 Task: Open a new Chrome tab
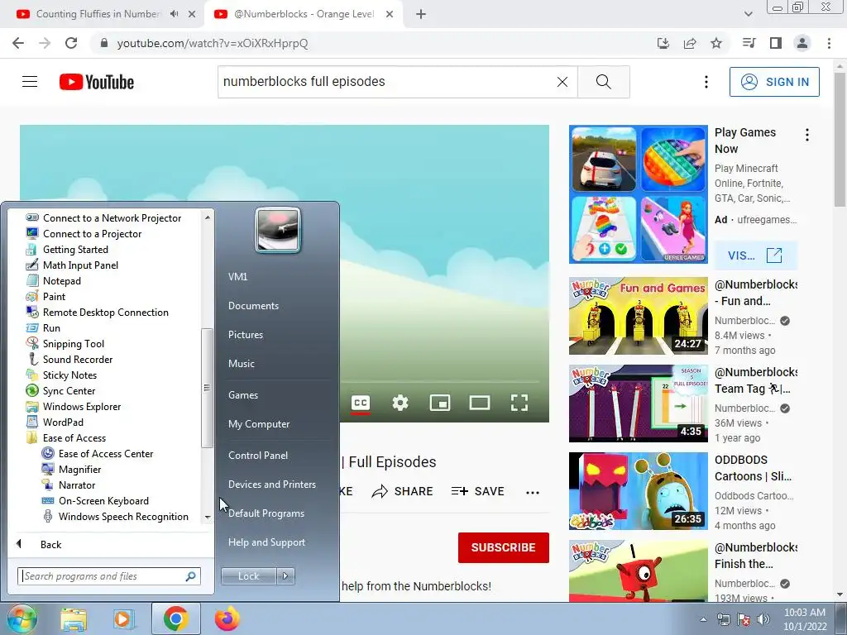tap(421, 14)
